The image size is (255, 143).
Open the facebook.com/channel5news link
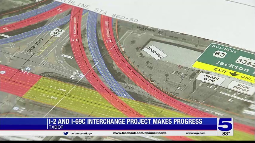139,133
